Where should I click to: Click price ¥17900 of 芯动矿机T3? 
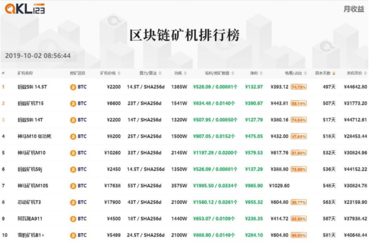tap(113, 202)
